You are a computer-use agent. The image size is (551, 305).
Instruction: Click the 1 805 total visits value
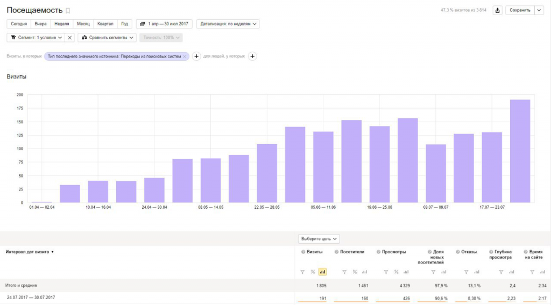click(x=321, y=286)
